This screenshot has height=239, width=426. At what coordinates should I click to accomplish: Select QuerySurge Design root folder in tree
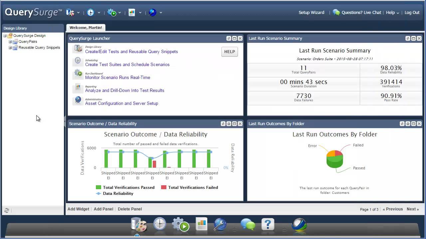point(29,36)
